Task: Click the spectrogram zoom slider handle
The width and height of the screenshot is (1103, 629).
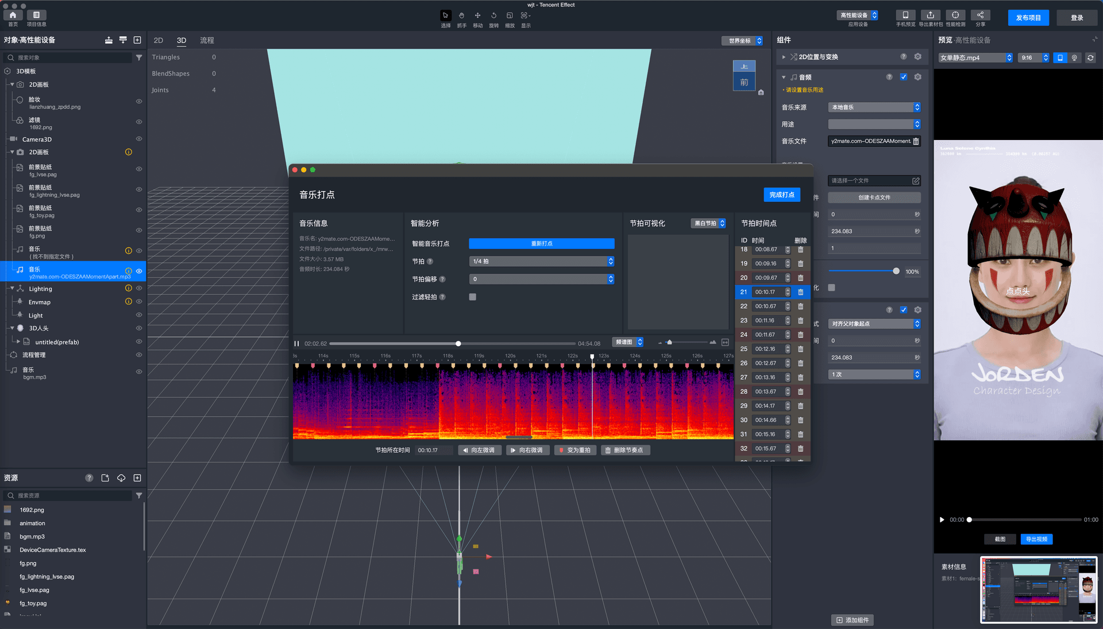Action: click(x=669, y=343)
